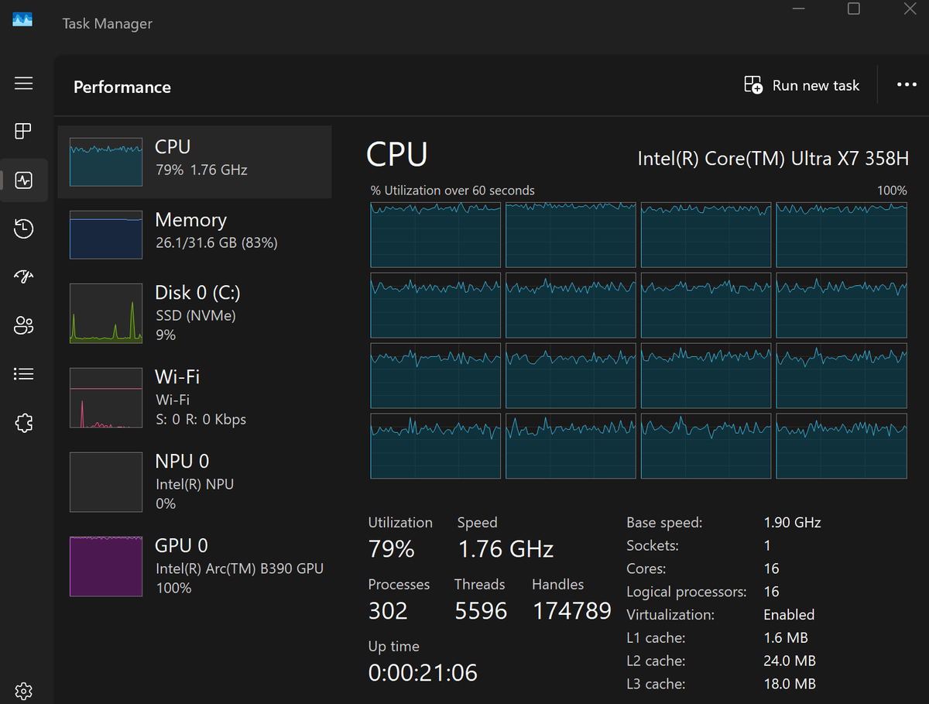Open App history from the sidebar
929x704 pixels.
pos(23,228)
